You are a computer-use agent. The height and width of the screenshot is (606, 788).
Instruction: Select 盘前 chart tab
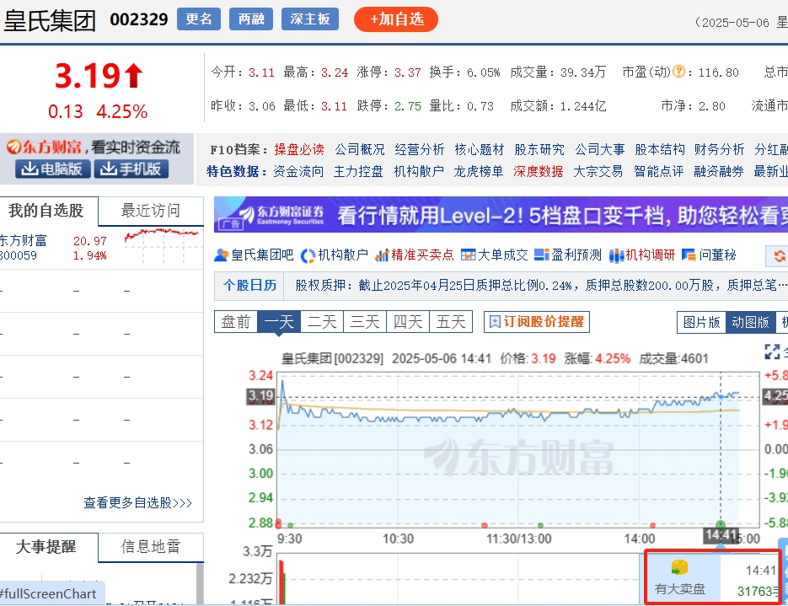pos(236,322)
